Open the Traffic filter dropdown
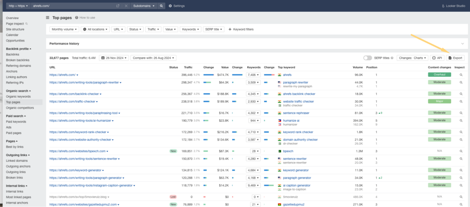Image resolution: width=470 pixels, height=207 pixels. (x=154, y=29)
